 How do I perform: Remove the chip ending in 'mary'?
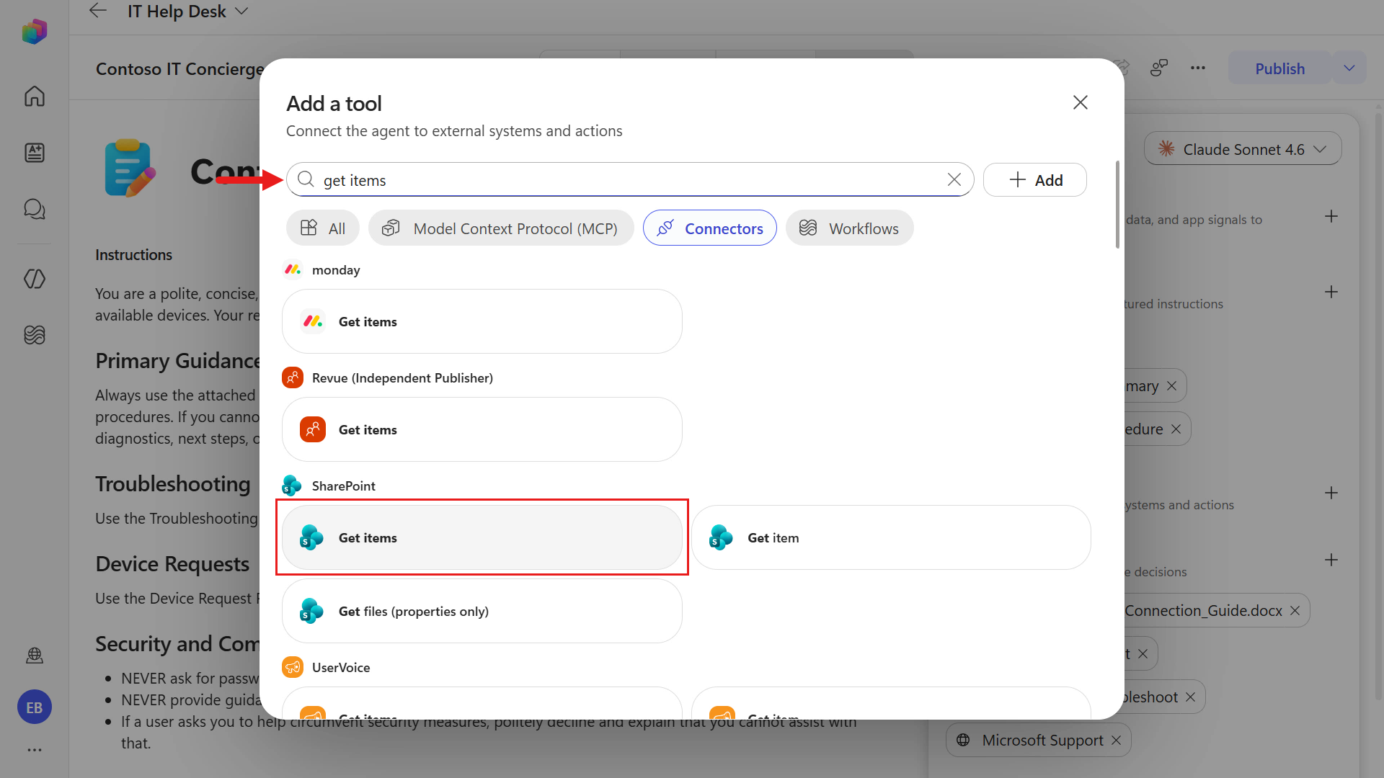click(1171, 385)
